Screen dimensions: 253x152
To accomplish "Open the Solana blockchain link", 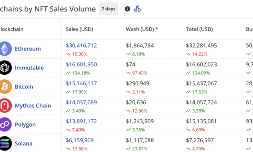I will [x=24, y=144].
